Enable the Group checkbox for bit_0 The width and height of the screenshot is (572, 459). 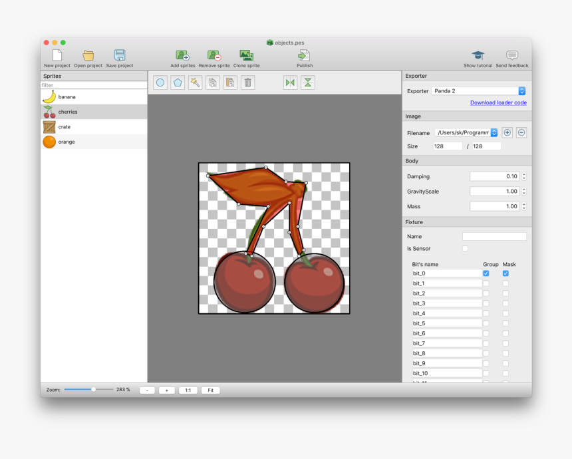[x=486, y=273]
